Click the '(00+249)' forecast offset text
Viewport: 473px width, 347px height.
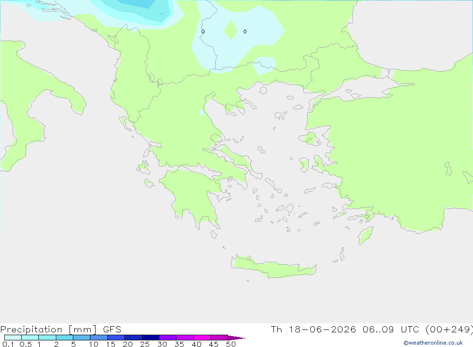click(449, 329)
